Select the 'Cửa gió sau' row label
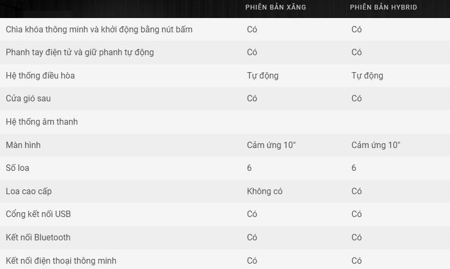The width and height of the screenshot is (450, 269). click(28, 99)
